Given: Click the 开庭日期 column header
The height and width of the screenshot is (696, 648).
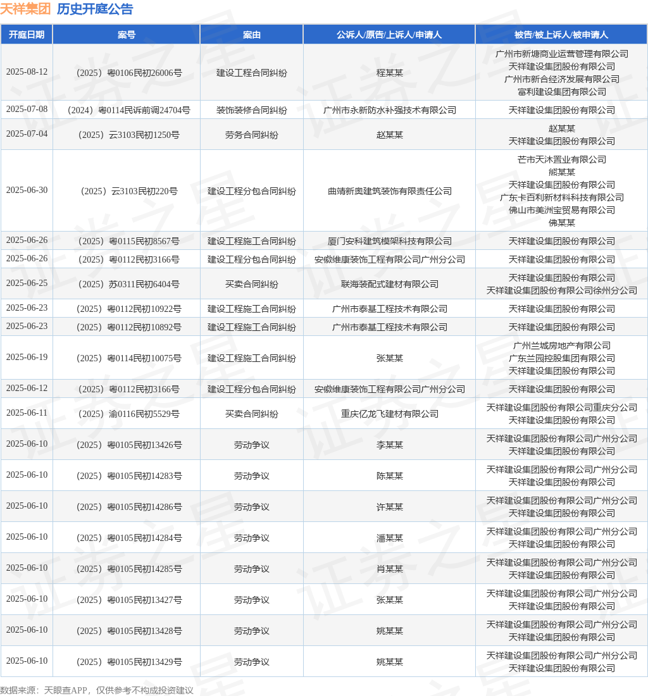Looking at the screenshot, I should point(27,35).
